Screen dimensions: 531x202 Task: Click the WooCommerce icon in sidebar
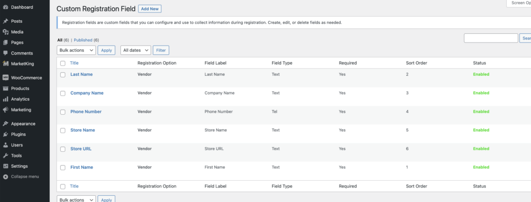[5, 77]
